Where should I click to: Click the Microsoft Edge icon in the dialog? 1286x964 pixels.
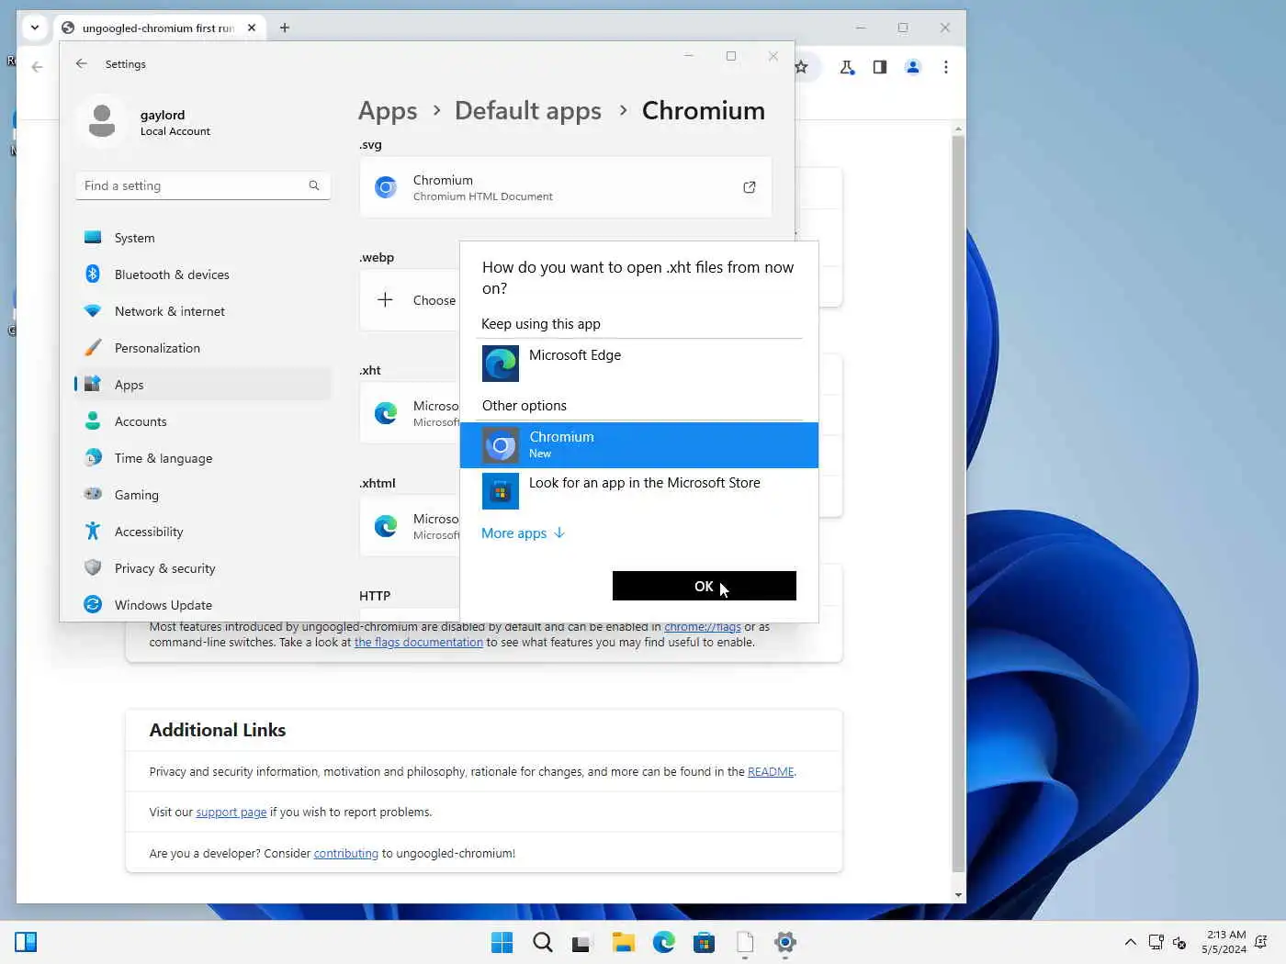click(x=501, y=364)
